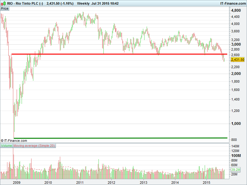
Task: Click the 2,000 price axis label
Action: click(x=236, y=74)
